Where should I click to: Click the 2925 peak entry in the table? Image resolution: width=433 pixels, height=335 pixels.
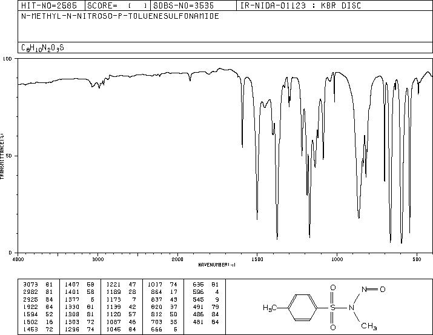point(38,299)
